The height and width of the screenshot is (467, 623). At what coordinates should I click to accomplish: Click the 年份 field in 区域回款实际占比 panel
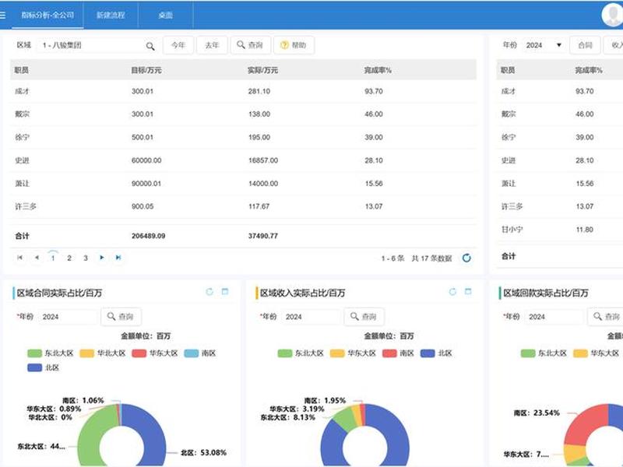[x=554, y=317]
